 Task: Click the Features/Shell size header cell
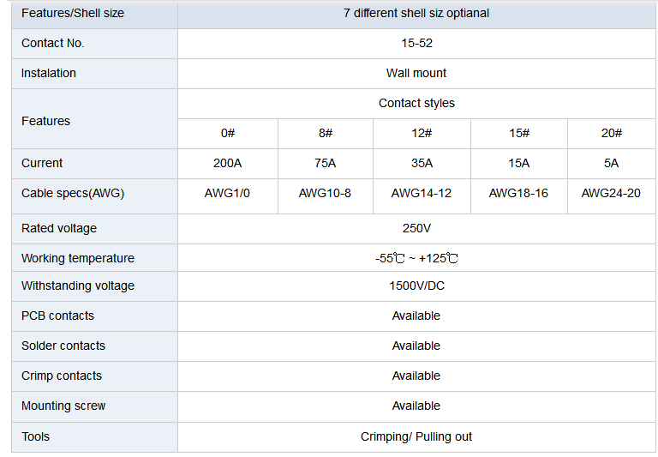pyautogui.click(x=94, y=14)
